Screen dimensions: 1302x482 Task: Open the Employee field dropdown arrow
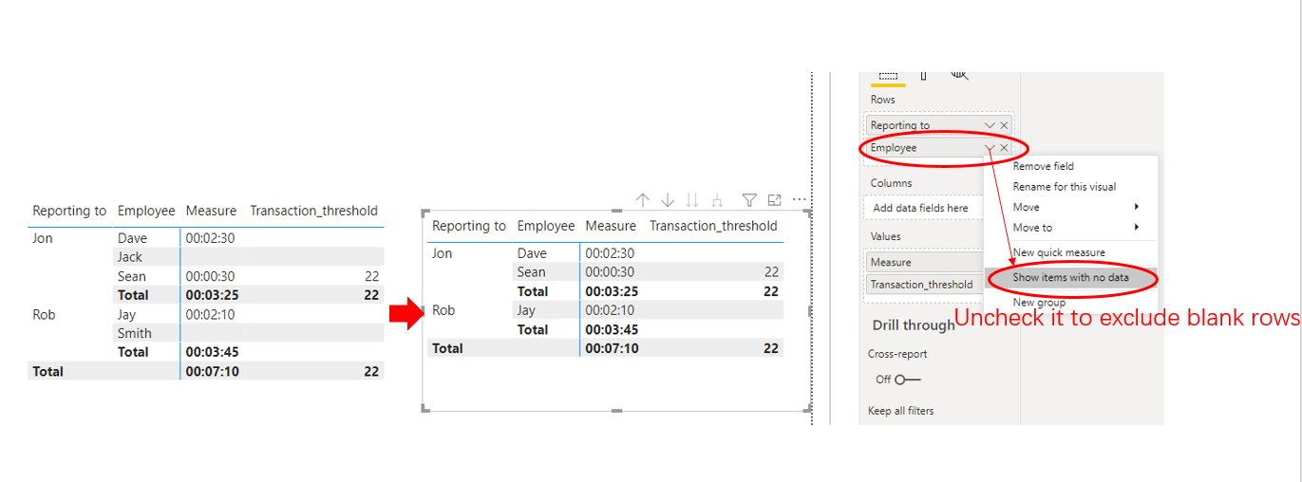pyautogui.click(x=990, y=148)
